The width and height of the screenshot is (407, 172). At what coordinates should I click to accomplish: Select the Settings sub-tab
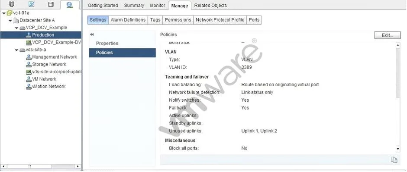pos(98,20)
